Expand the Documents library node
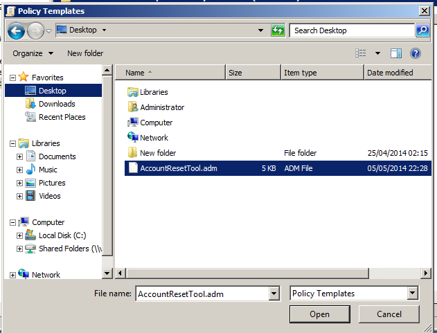Image resolution: width=437 pixels, height=333 pixels. coord(20,156)
